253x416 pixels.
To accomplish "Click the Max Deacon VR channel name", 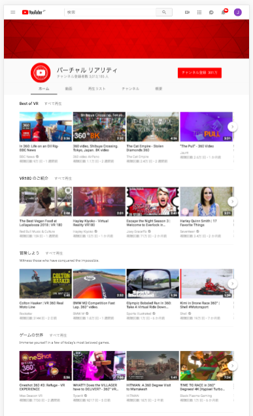I will coord(31,396).
